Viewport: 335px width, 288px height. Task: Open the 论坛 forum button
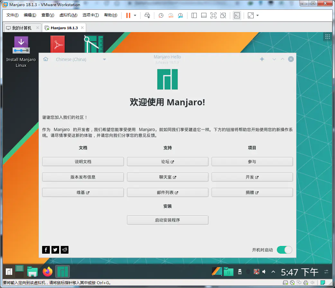[167, 161]
